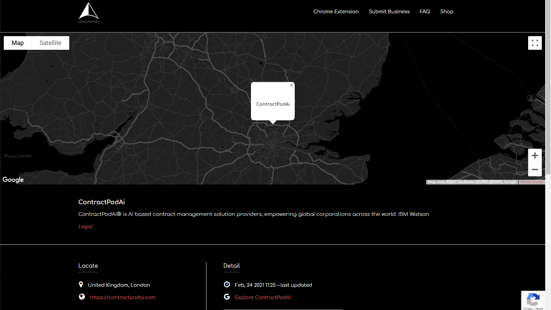The width and height of the screenshot is (551, 310).
Task: Click the ContractPodAi description paragraph
Action: 254,214
